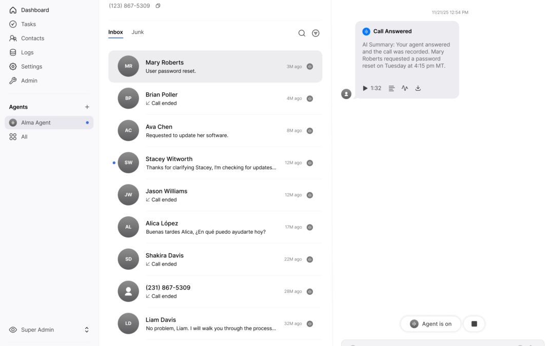Click the stop button to pause the agent
This screenshot has width=554, height=346.
(x=473, y=323)
